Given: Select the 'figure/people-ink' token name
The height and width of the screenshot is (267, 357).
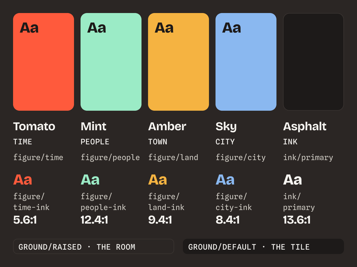Looking at the screenshot, I should pos(104,202).
